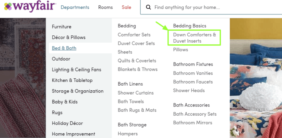The image size is (282, 138).
Task: Open Comforter Sets link
Action: click(x=134, y=35)
